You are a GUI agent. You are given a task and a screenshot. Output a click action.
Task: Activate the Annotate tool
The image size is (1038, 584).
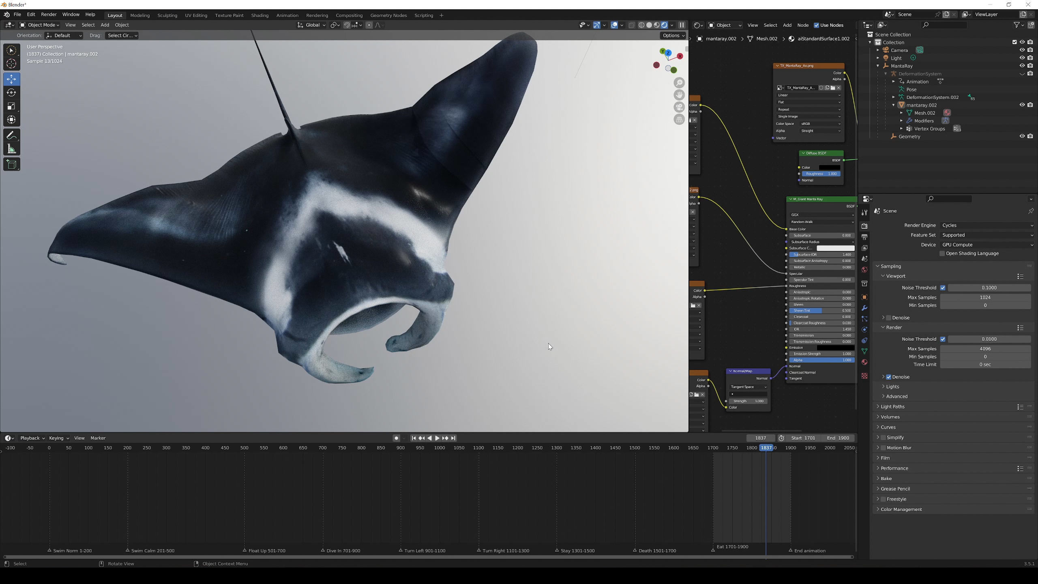pyautogui.click(x=11, y=135)
